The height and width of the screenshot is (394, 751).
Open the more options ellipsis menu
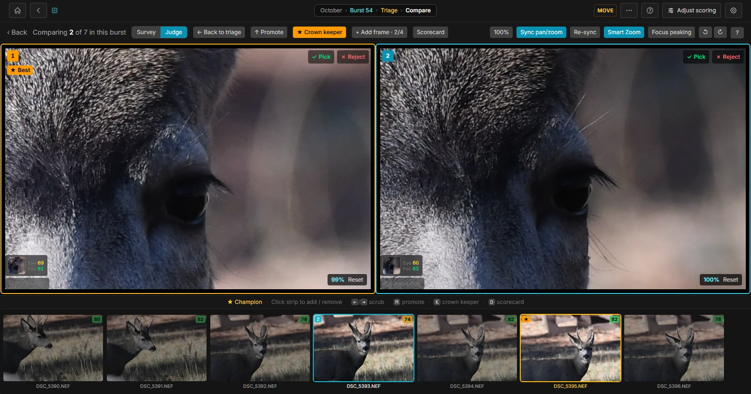[629, 10]
